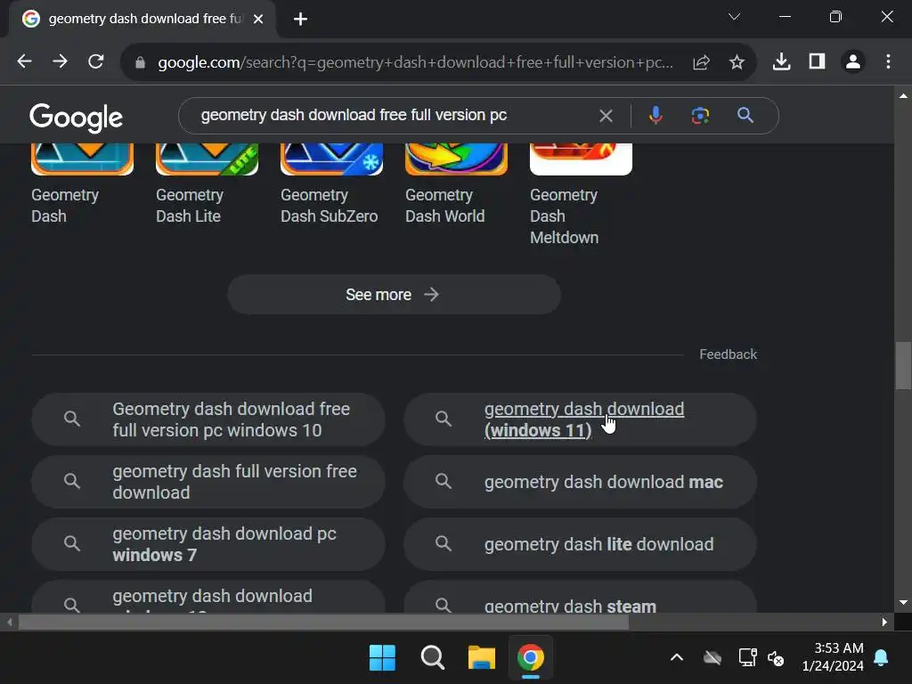Share this page icon in address bar

(702, 62)
